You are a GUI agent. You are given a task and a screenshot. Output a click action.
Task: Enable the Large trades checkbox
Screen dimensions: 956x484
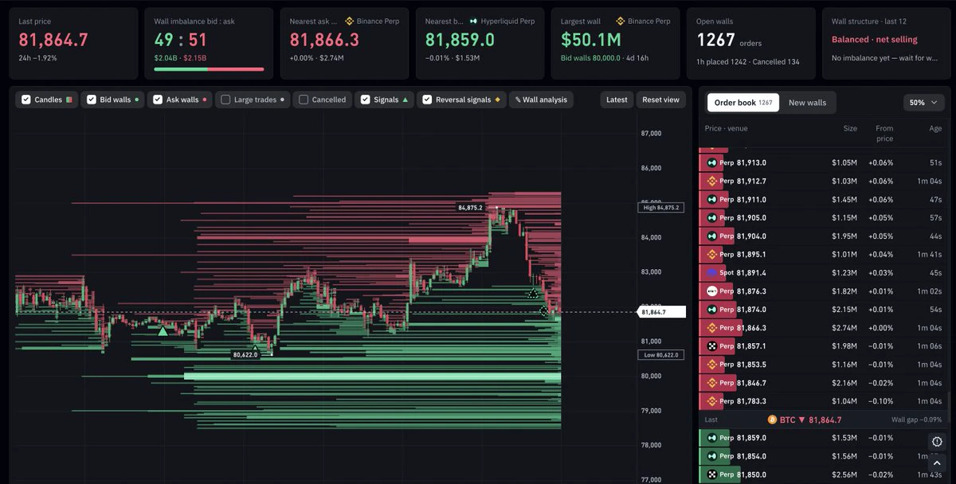coord(225,100)
